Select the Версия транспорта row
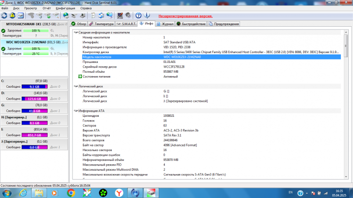The width and height of the screenshot is (353, 198). [x=211, y=136]
